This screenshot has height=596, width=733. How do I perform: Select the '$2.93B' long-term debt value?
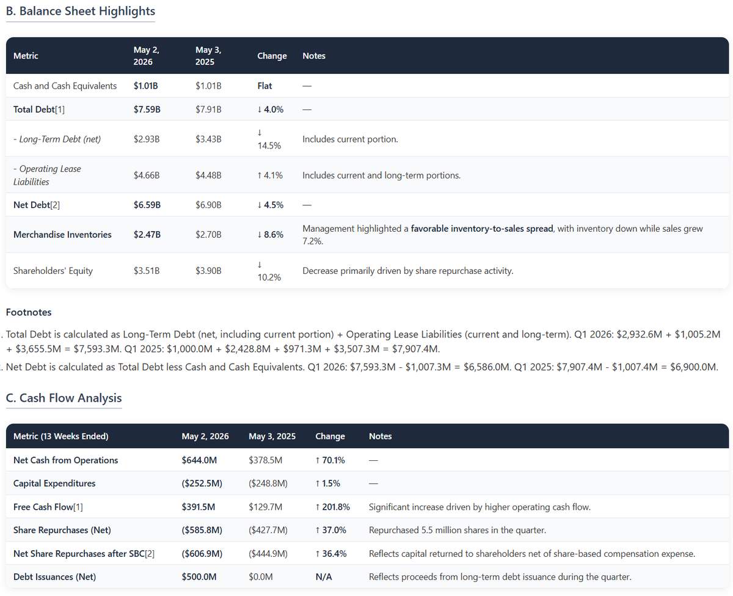(147, 139)
